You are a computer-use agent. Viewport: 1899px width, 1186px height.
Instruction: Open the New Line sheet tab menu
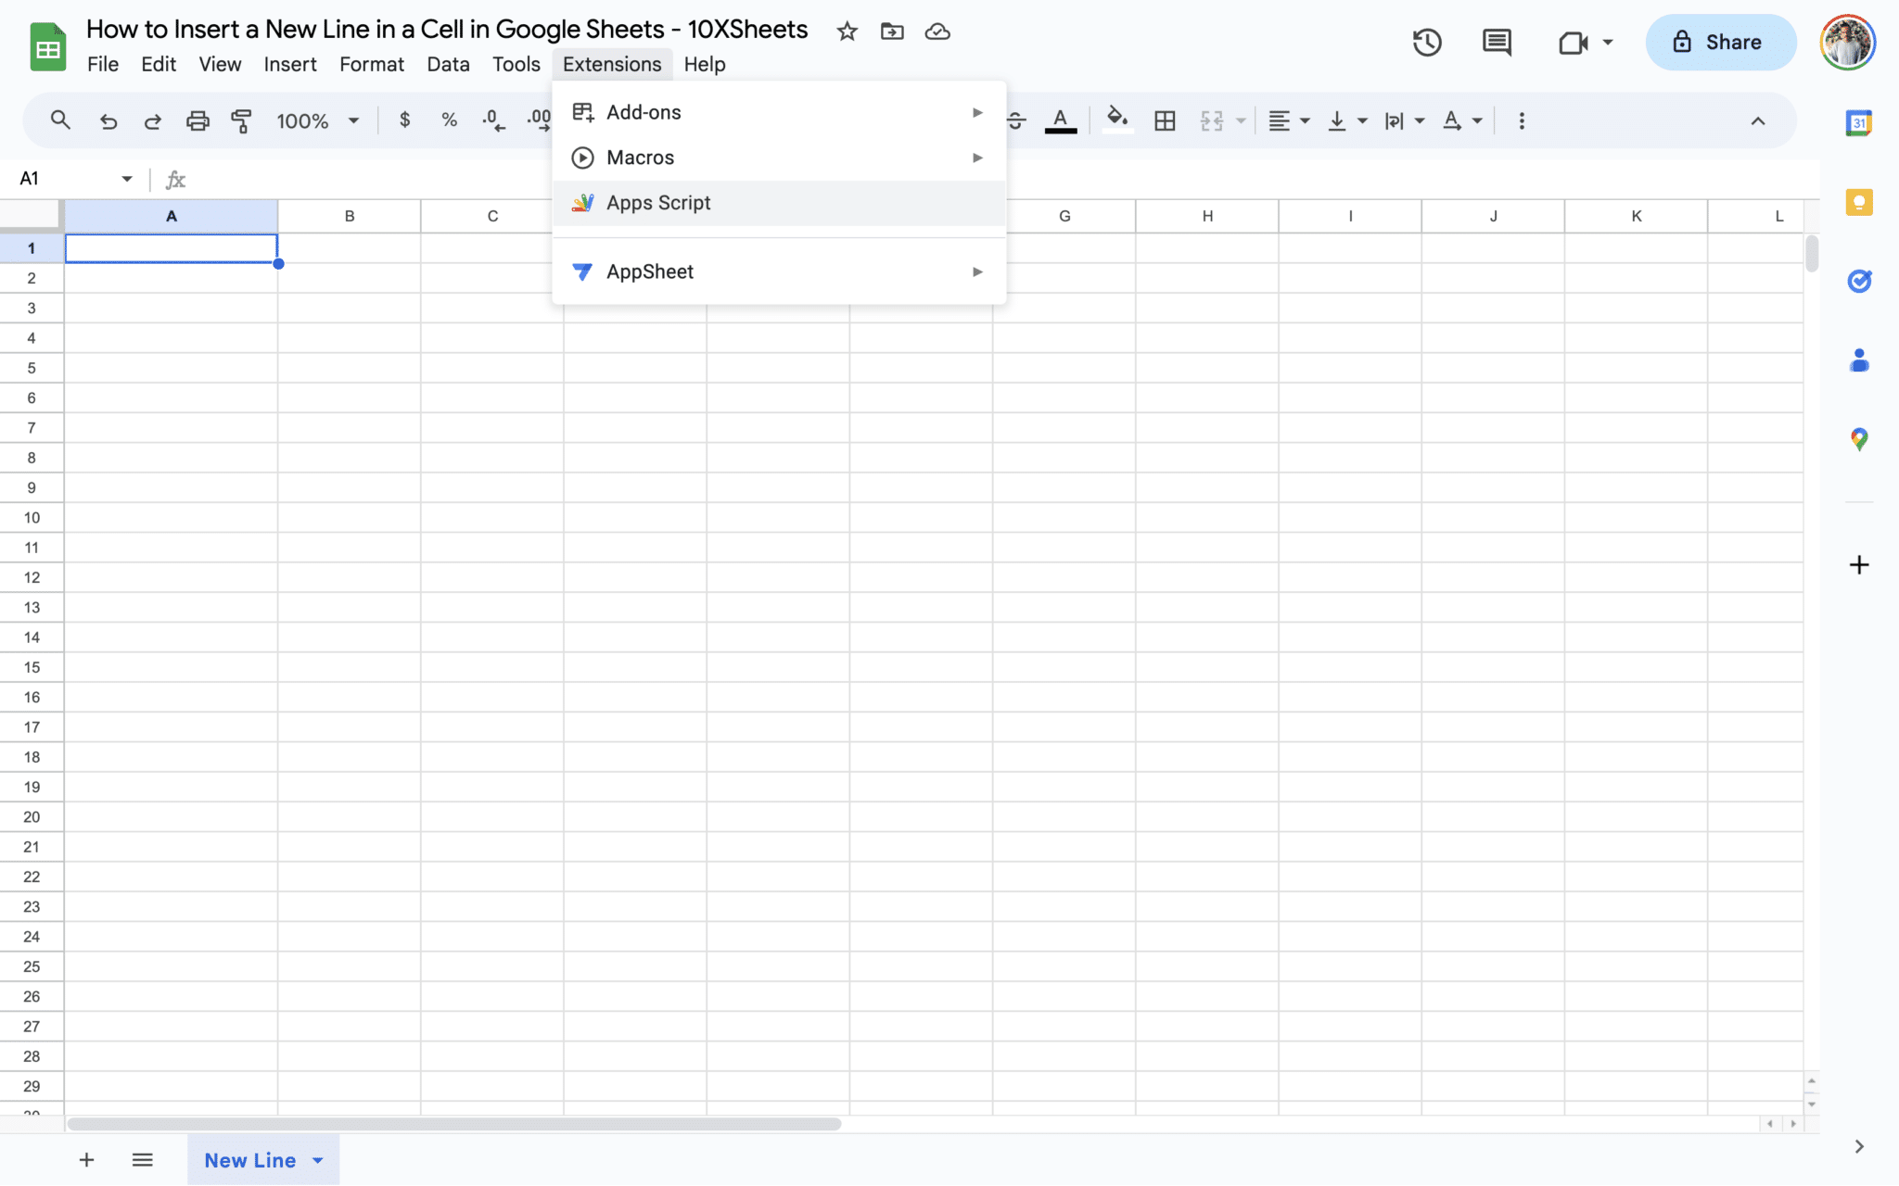click(318, 1160)
